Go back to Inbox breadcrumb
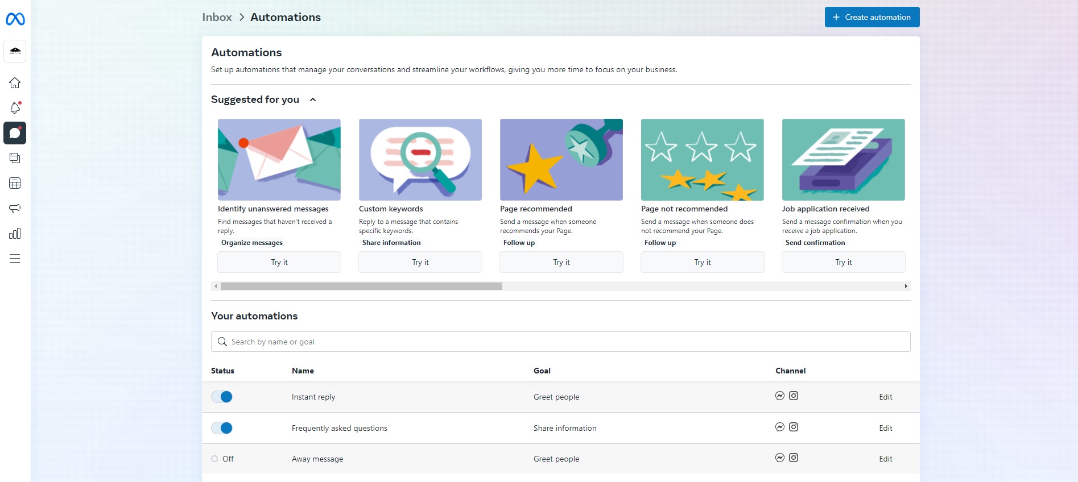 [217, 17]
